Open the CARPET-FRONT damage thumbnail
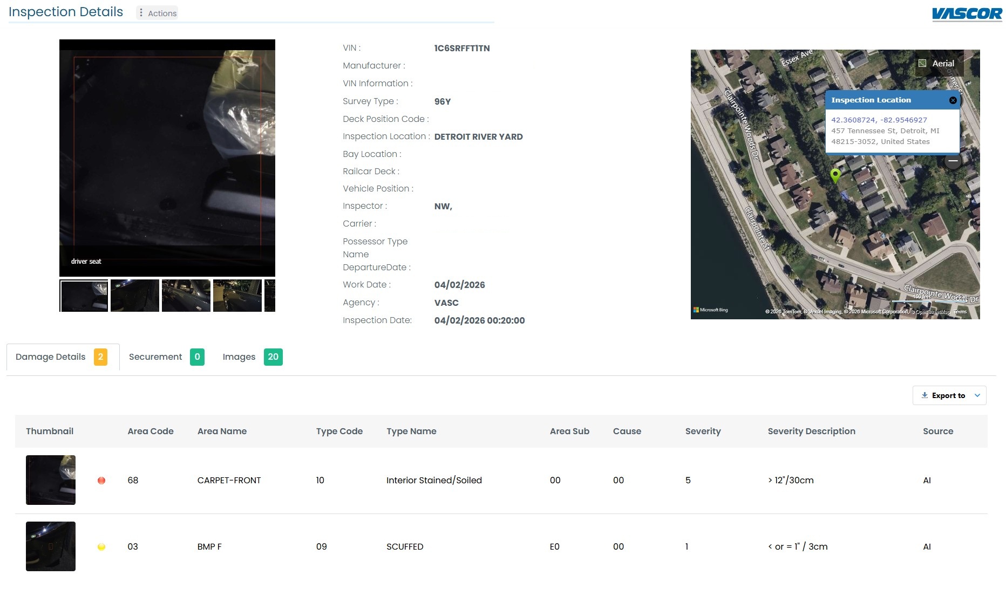The image size is (1006, 589). tap(51, 480)
